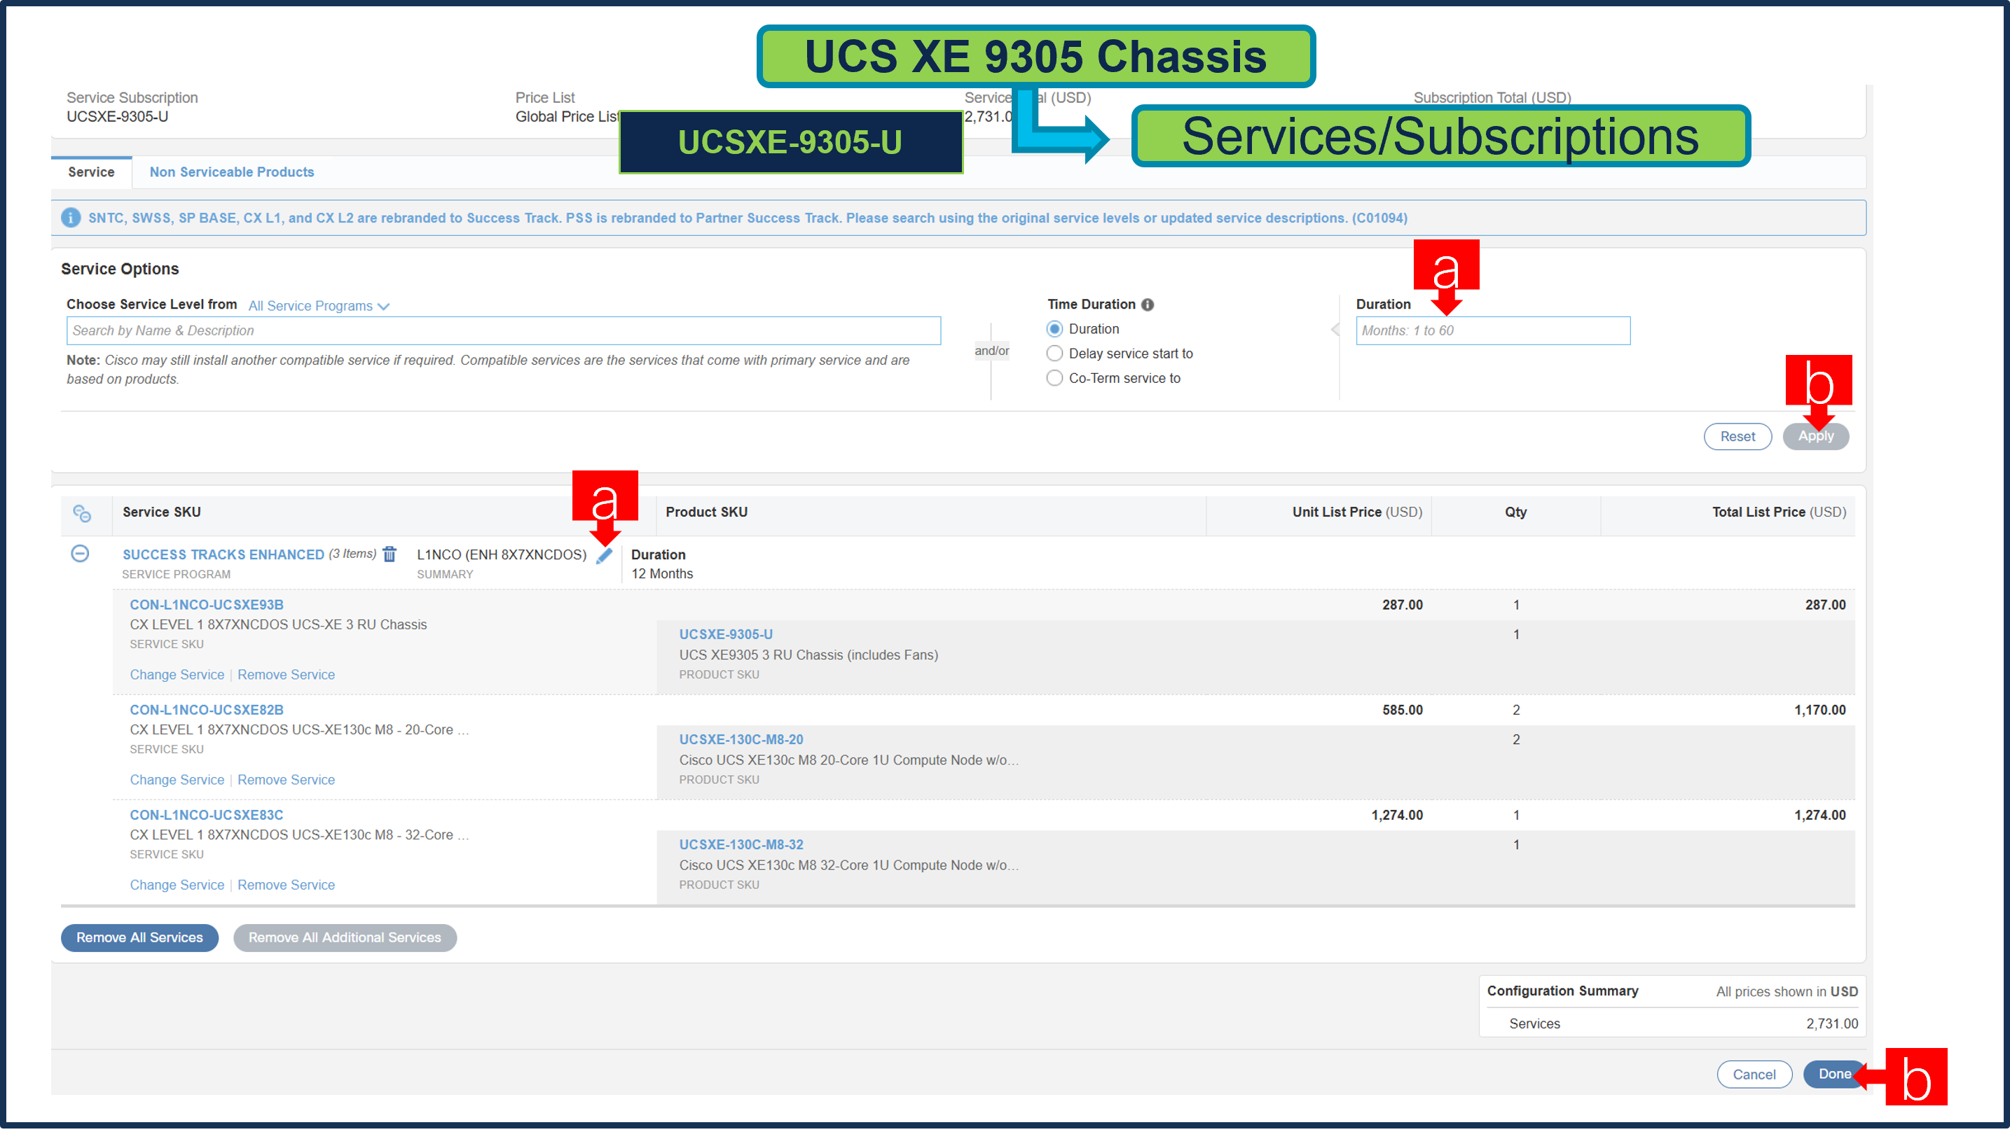The height and width of the screenshot is (1146, 2010).
Task: Select the Service tab
Action: 91,172
